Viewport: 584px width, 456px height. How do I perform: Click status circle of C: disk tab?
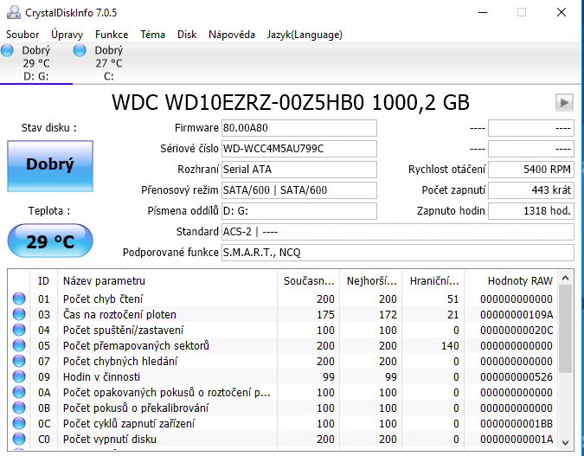[80, 50]
